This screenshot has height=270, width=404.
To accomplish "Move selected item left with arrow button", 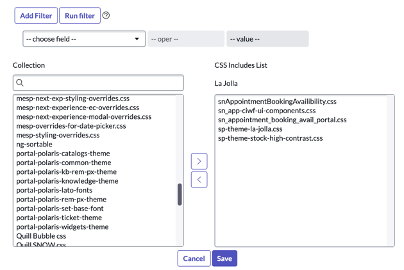I will pyautogui.click(x=199, y=180).
